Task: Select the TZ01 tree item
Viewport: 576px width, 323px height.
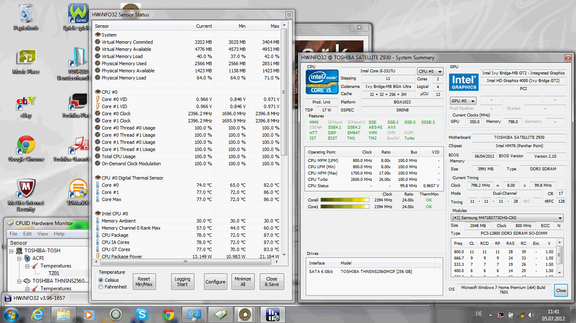Action: [54, 273]
